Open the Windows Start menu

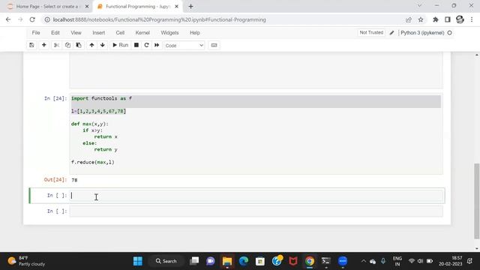pos(138,261)
